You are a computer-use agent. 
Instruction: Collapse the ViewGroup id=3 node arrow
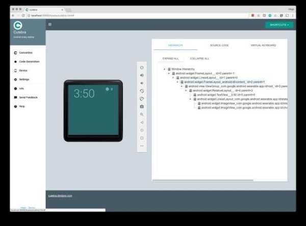(x=182, y=86)
